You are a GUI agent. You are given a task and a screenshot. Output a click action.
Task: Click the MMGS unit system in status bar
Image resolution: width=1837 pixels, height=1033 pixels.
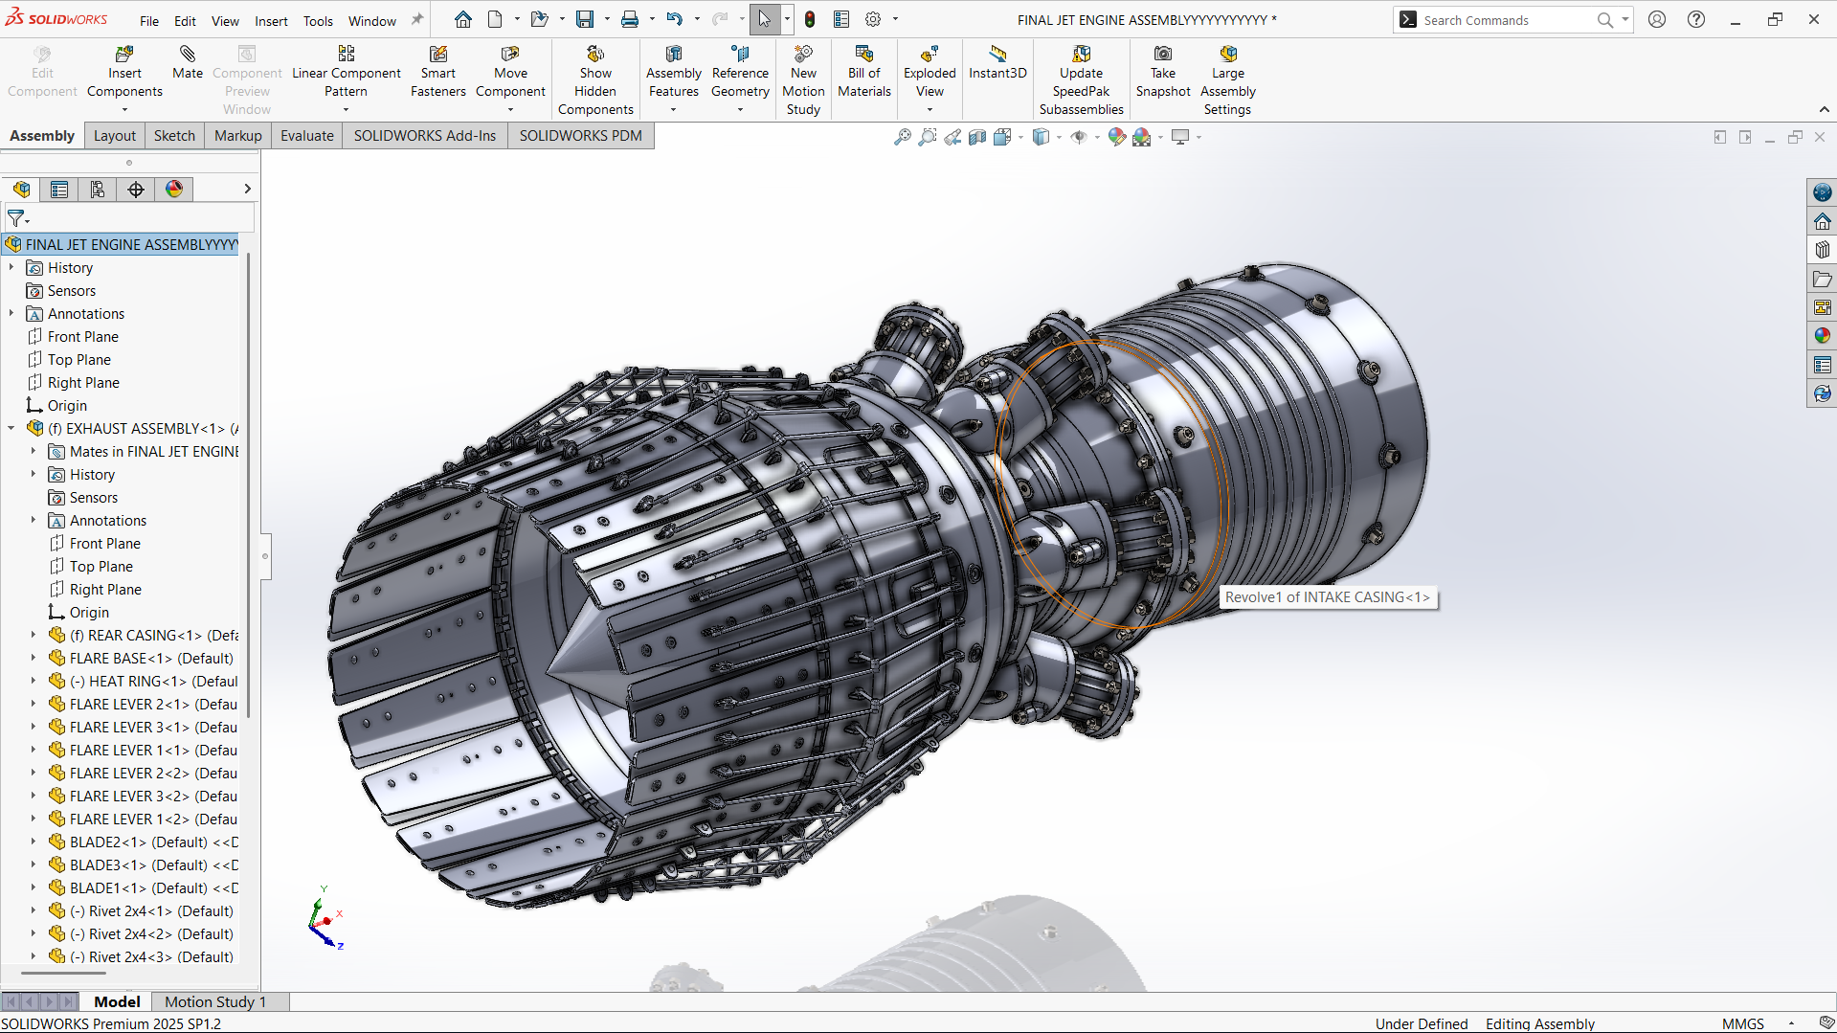(1742, 1023)
